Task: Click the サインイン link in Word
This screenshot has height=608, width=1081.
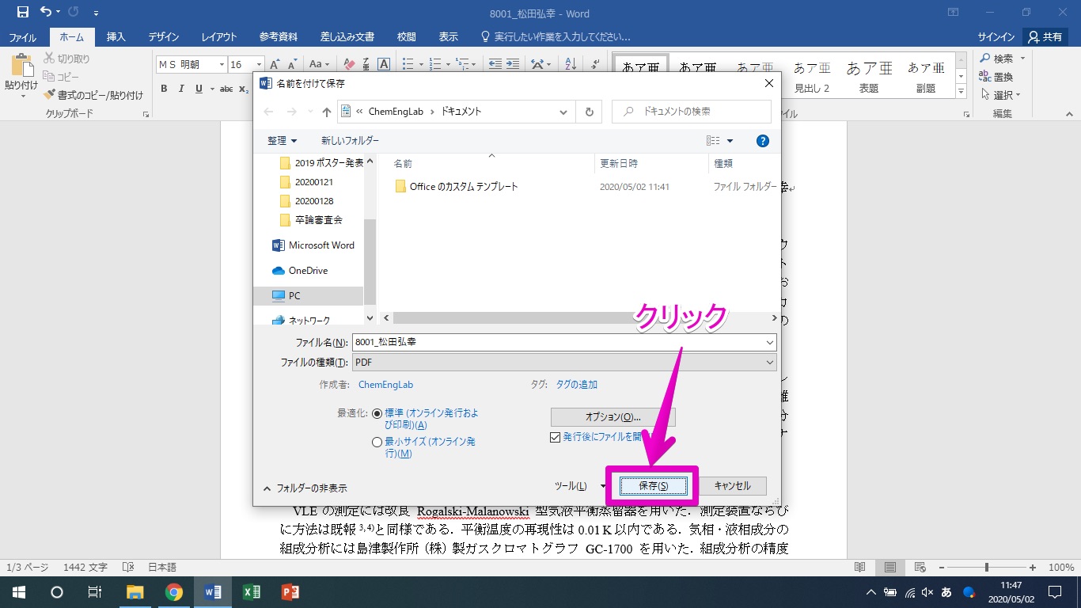Action: 996,37
